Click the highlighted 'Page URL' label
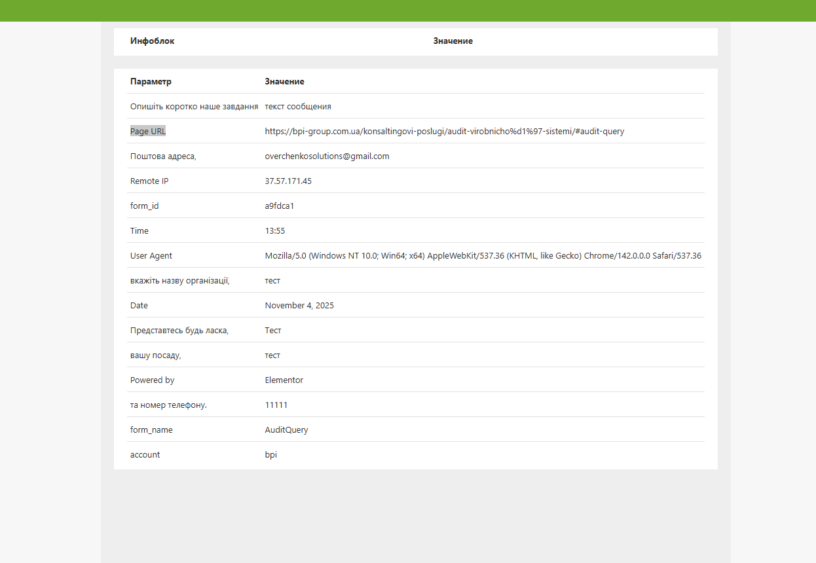 click(148, 132)
